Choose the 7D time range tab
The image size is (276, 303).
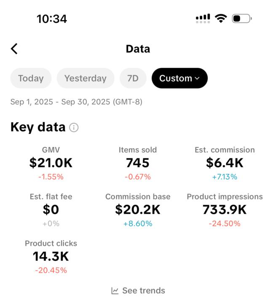[133, 78]
